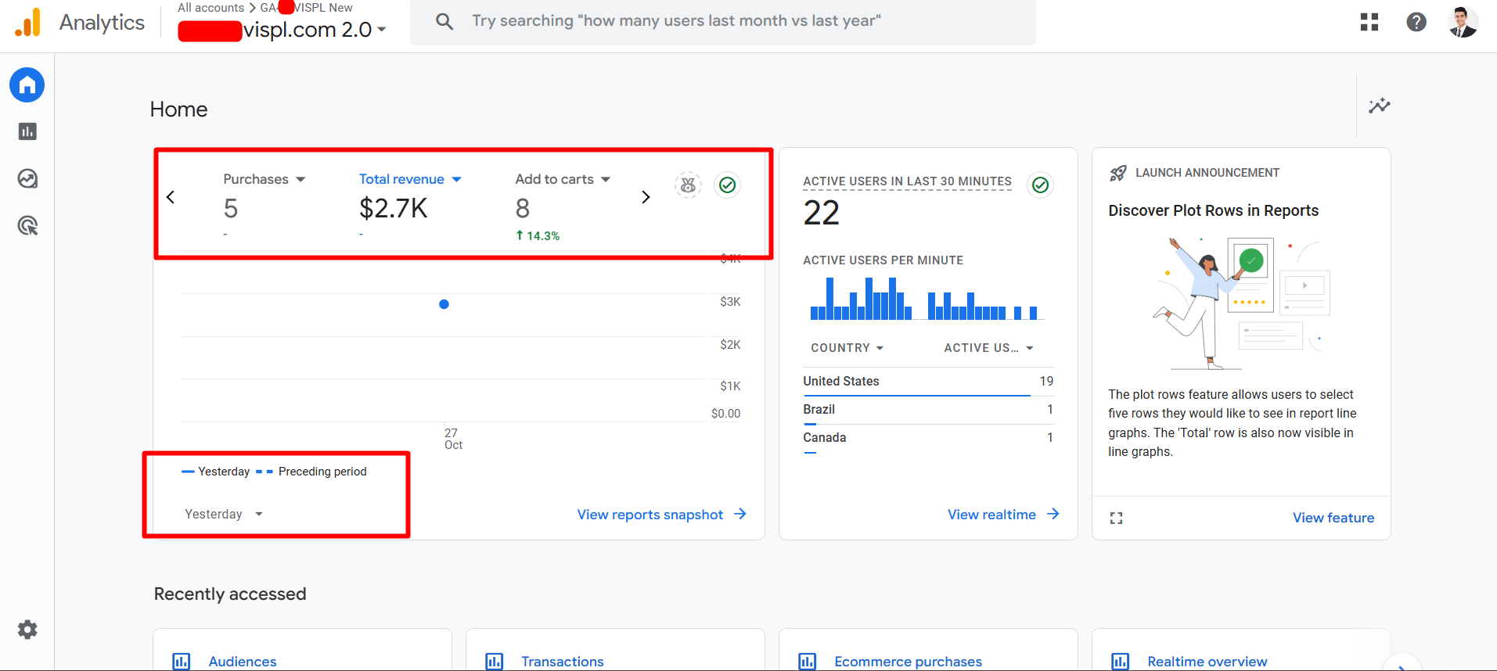Open the Google apps grid

1369,22
